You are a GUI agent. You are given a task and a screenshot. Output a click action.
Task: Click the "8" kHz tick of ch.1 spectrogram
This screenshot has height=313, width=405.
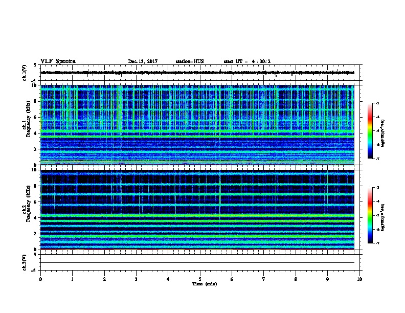35,101
